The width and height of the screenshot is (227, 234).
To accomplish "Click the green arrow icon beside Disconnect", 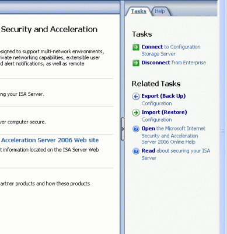I will [136, 63].
